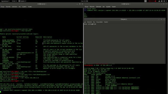
Task: Open the Yerler places menu
Action: tap(14, 1)
